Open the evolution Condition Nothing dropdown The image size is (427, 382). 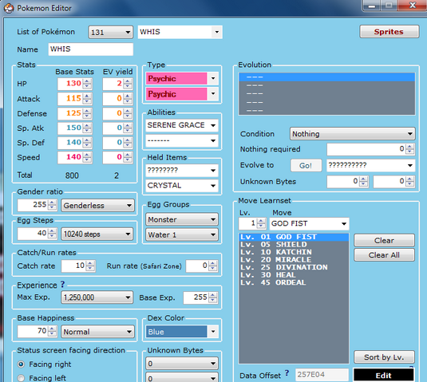point(353,134)
